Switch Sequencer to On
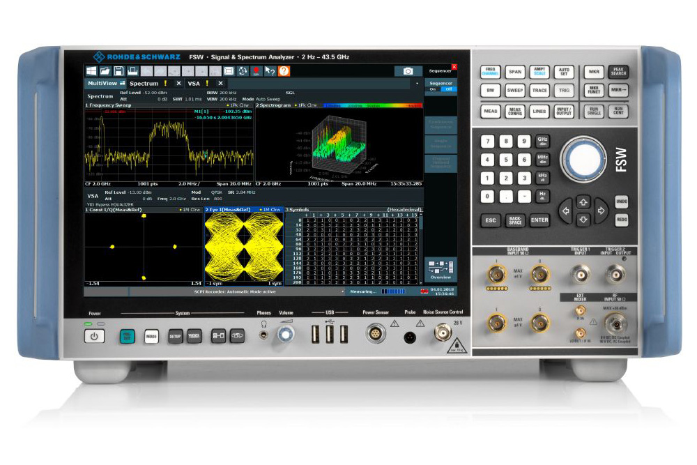The height and width of the screenshot is (465, 697). tap(433, 89)
